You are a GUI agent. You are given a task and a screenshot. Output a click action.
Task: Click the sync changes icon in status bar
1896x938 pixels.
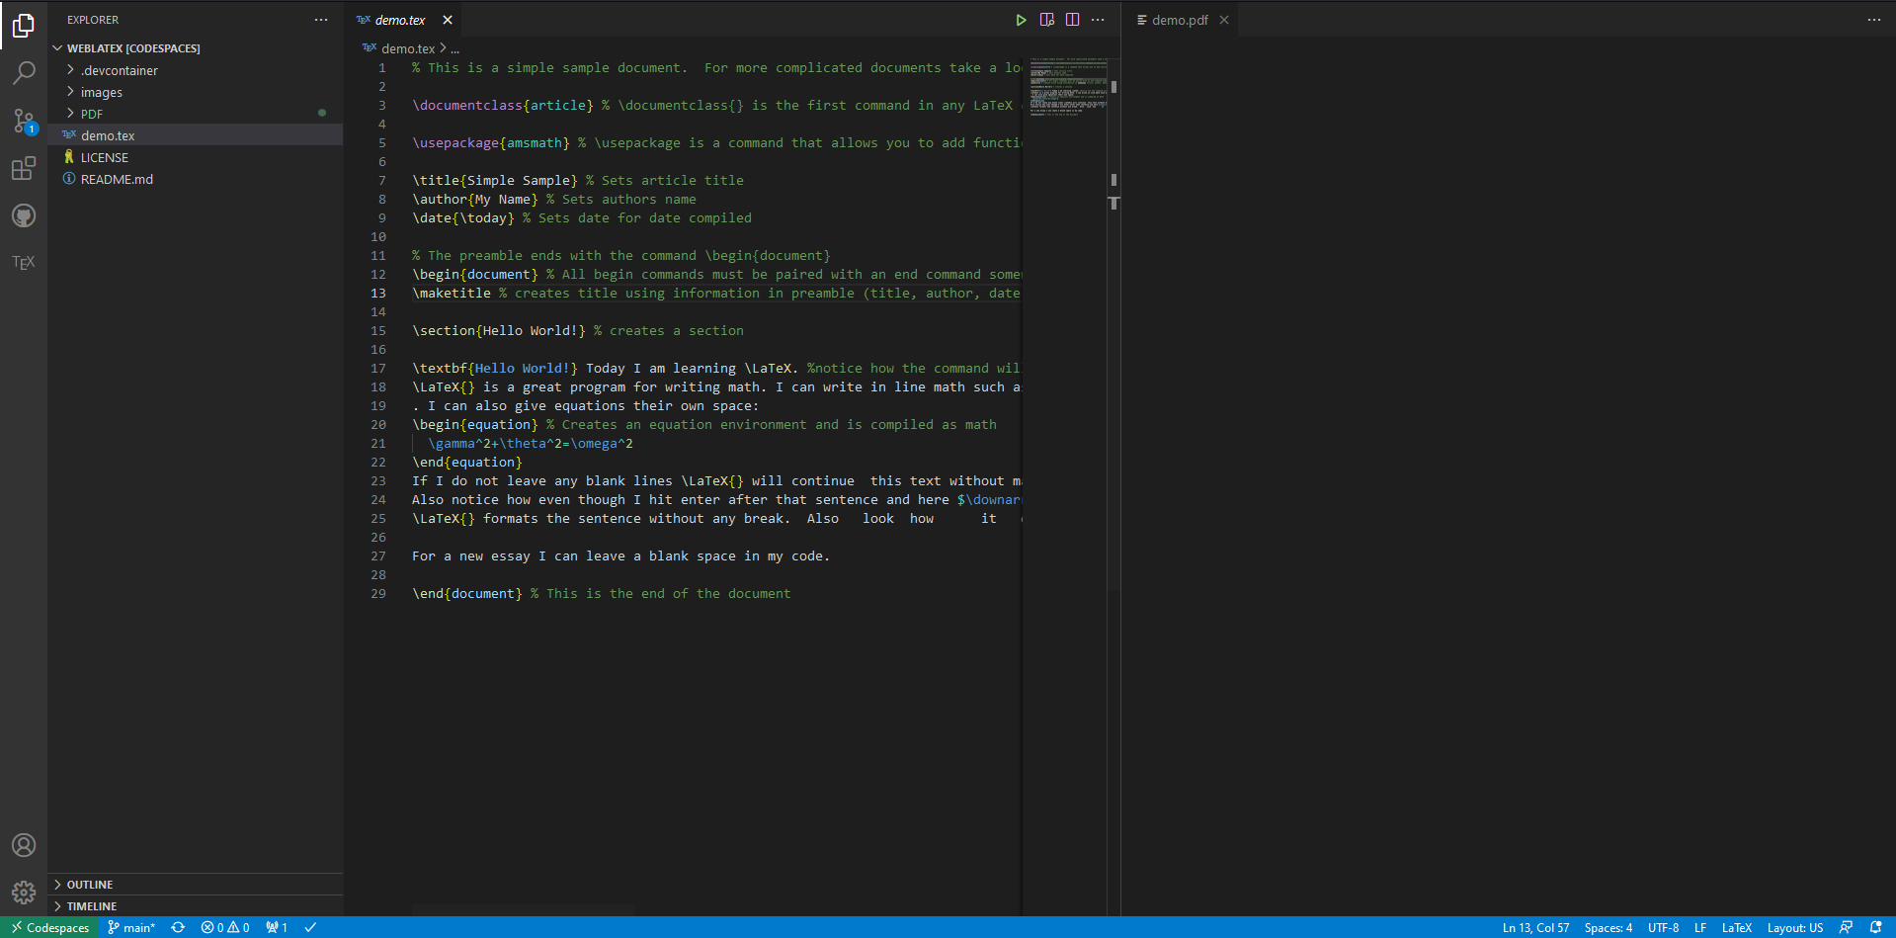[178, 927]
